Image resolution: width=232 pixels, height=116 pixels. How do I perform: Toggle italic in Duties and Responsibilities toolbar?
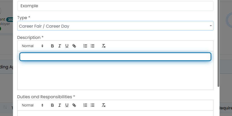59,105
